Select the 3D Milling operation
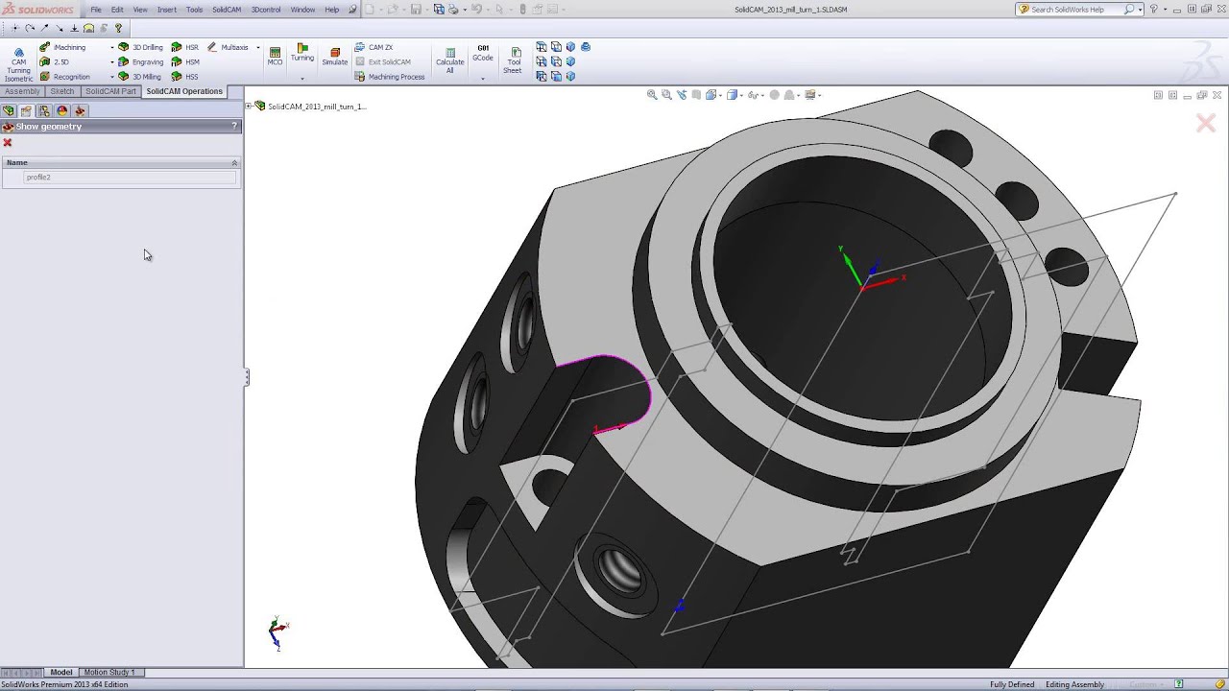The width and height of the screenshot is (1229, 691). (140, 77)
